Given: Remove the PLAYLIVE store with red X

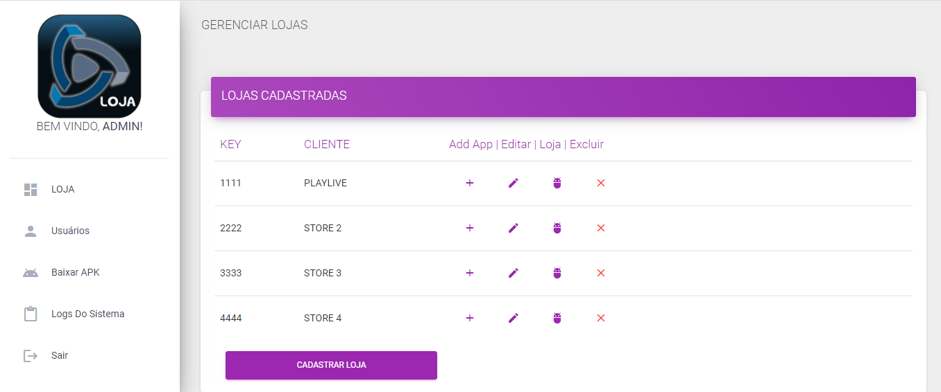Looking at the screenshot, I should click(601, 183).
